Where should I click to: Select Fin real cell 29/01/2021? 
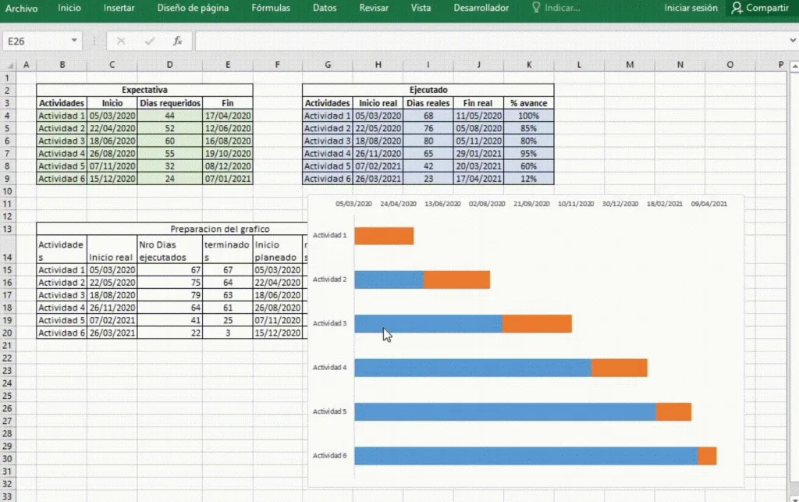(x=478, y=153)
